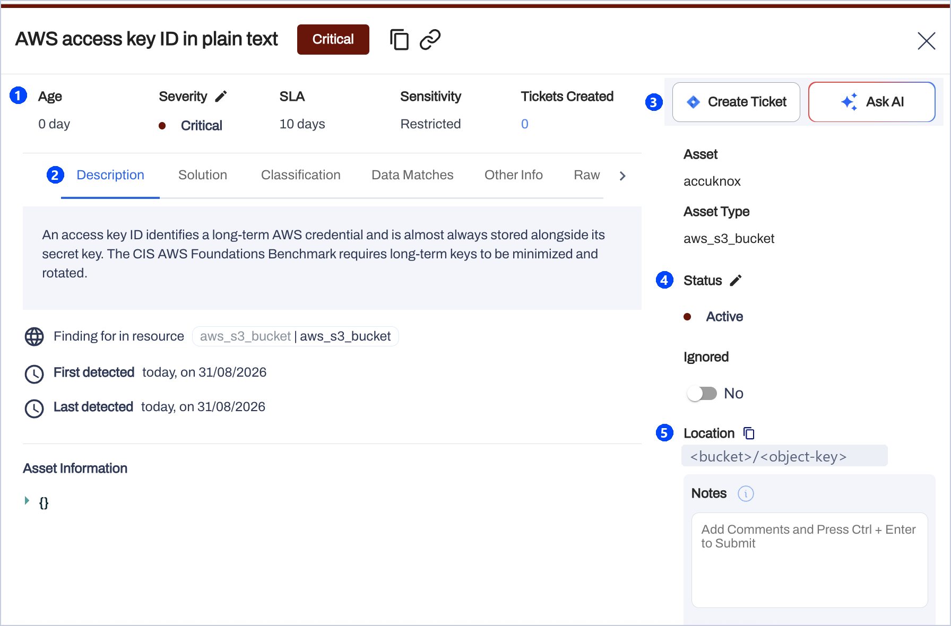Click into the Notes comment box
Viewport: 951px width, 626px height.
pos(809,560)
